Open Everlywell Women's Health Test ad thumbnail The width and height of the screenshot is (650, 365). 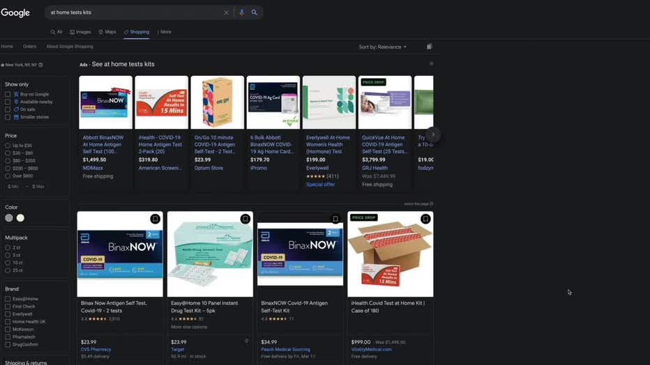pyautogui.click(x=329, y=102)
